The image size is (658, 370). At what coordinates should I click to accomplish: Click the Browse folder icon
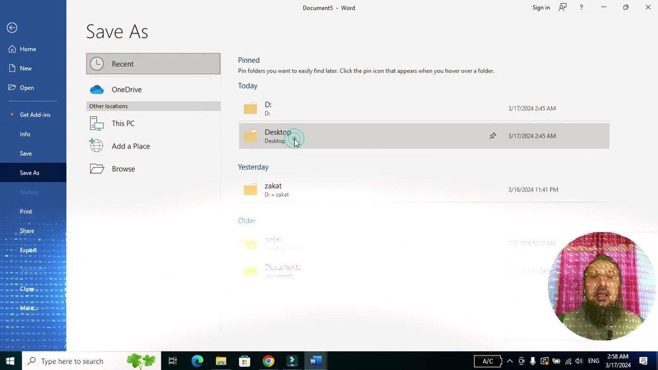(97, 169)
